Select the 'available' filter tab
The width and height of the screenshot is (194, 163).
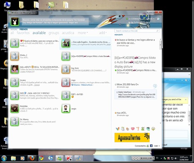[39, 33]
